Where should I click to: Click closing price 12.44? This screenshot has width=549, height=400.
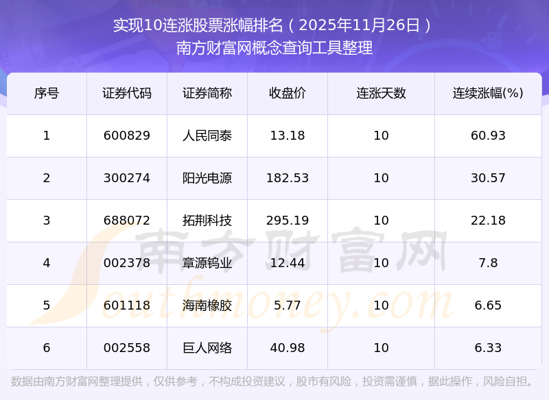288,263
